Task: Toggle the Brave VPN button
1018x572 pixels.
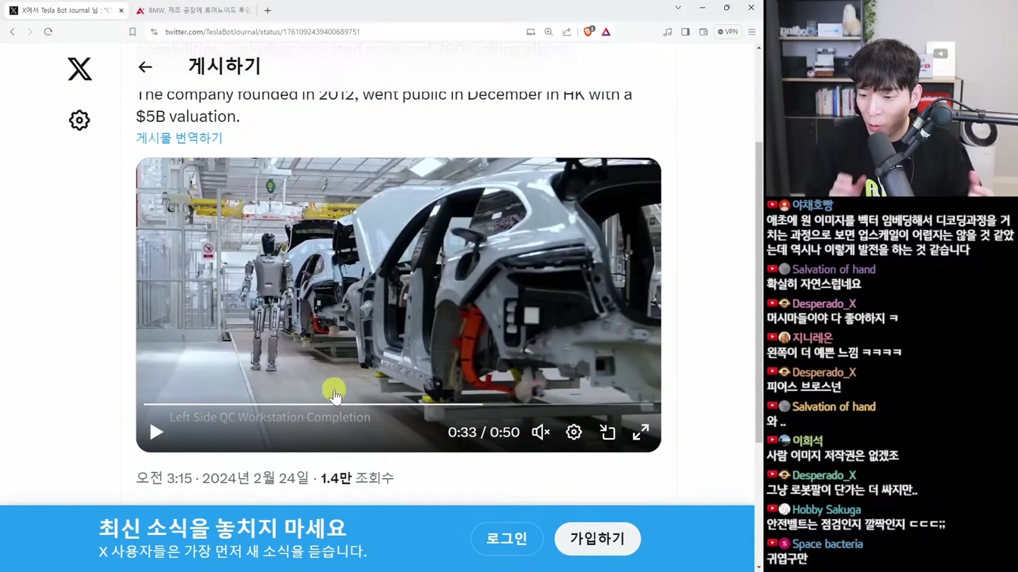Action: point(728,32)
